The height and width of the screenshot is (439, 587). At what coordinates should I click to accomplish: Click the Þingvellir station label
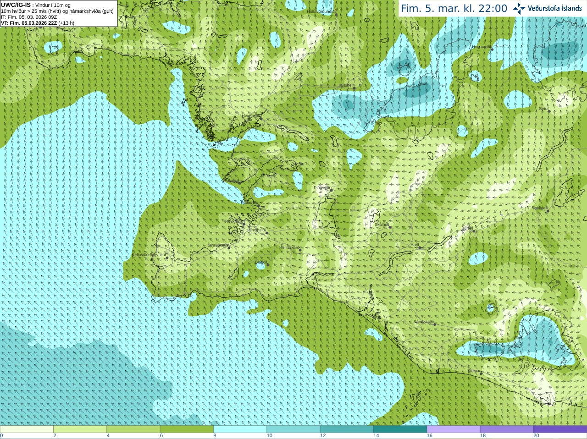pos(322,187)
